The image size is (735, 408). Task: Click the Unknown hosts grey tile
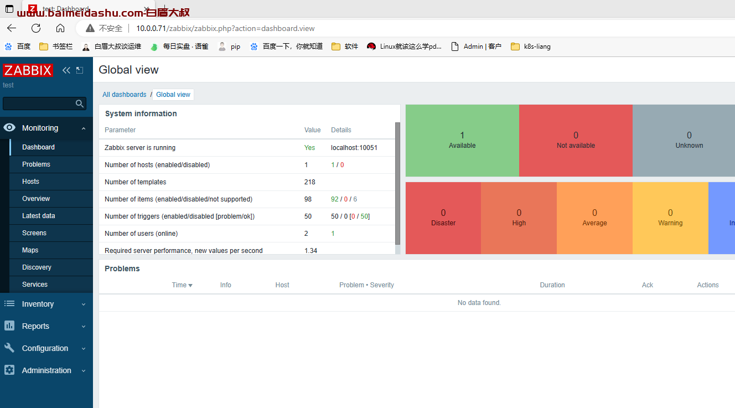pyautogui.click(x=684, y=141)
